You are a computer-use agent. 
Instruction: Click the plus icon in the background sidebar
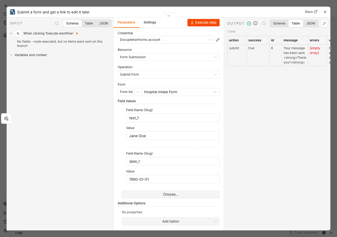click(x=5, y=6)
